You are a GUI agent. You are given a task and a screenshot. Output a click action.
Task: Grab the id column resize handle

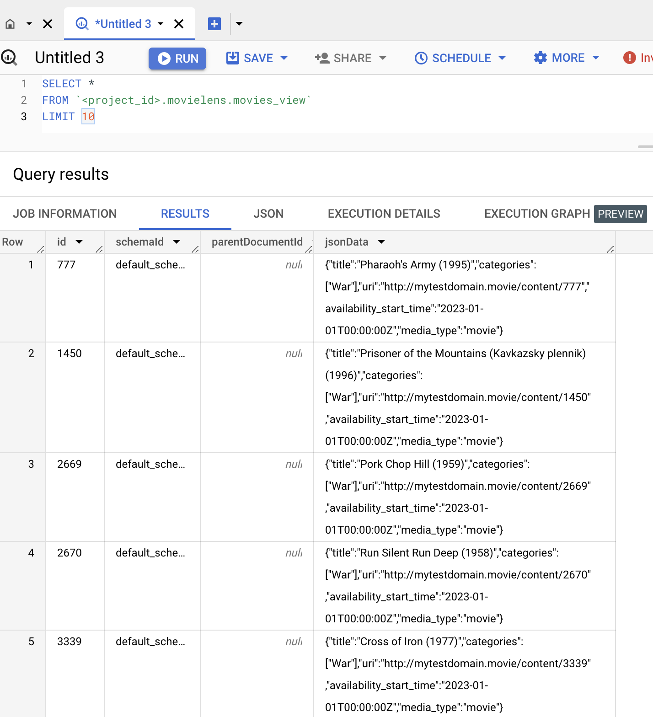(99, 249)
